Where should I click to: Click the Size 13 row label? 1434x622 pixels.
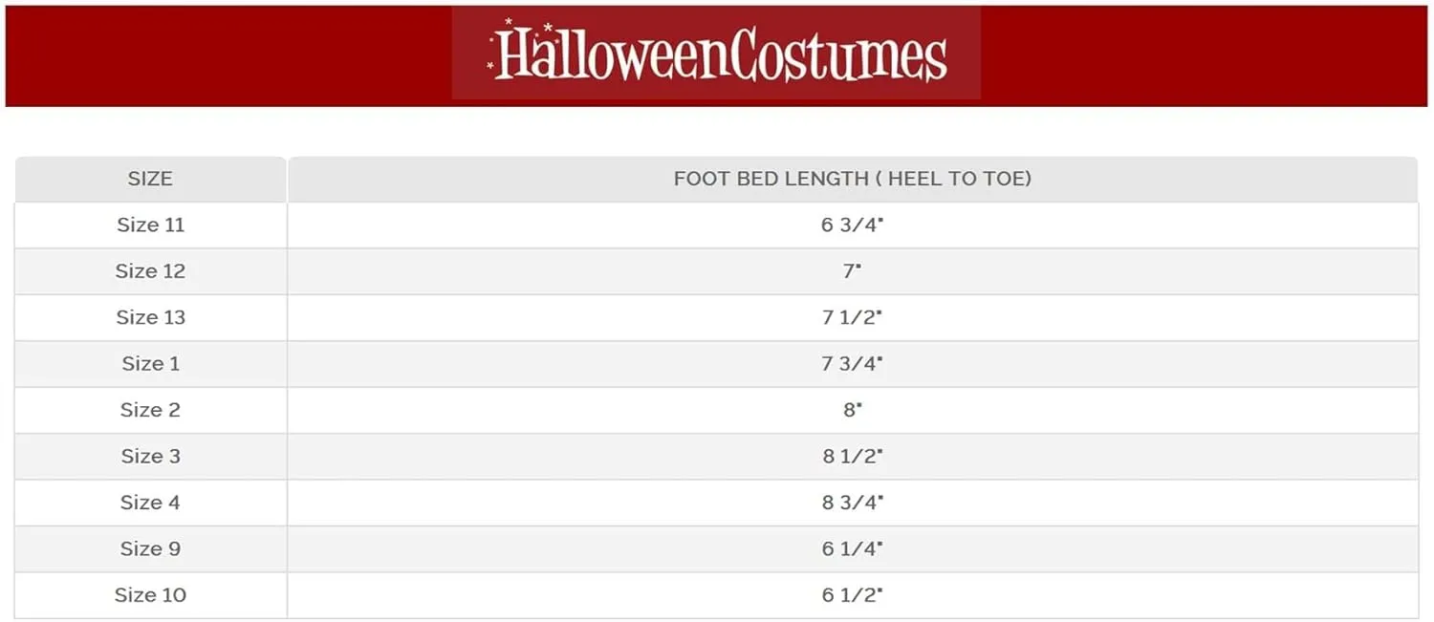(x=150, y=317)
